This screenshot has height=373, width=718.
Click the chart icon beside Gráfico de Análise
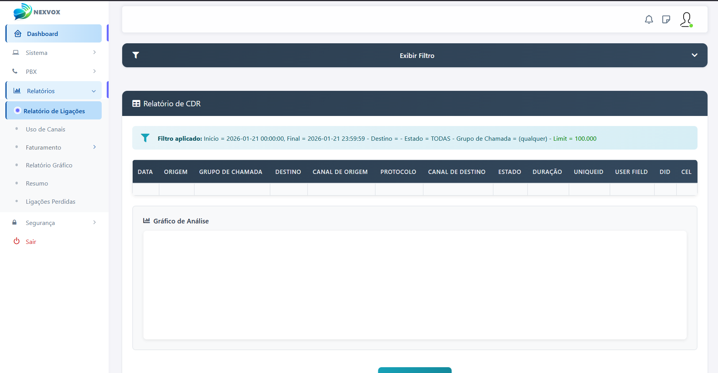(x=147, y=220)
